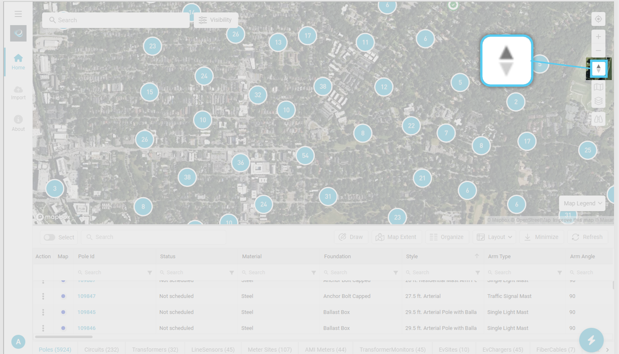
Task: Click the app logo in the sidebar
Action: click(18, 33)
